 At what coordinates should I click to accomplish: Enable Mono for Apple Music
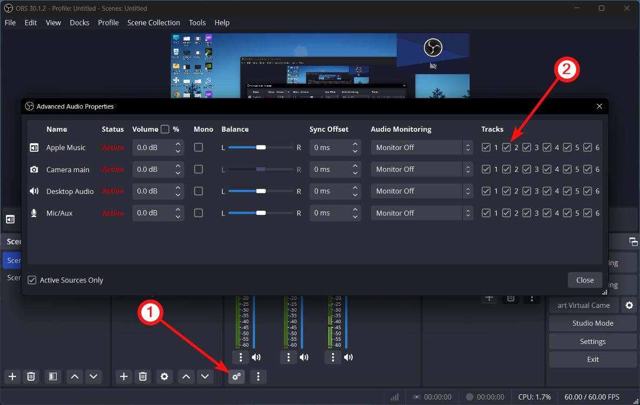pyautogui.click(x=199, y=147)
